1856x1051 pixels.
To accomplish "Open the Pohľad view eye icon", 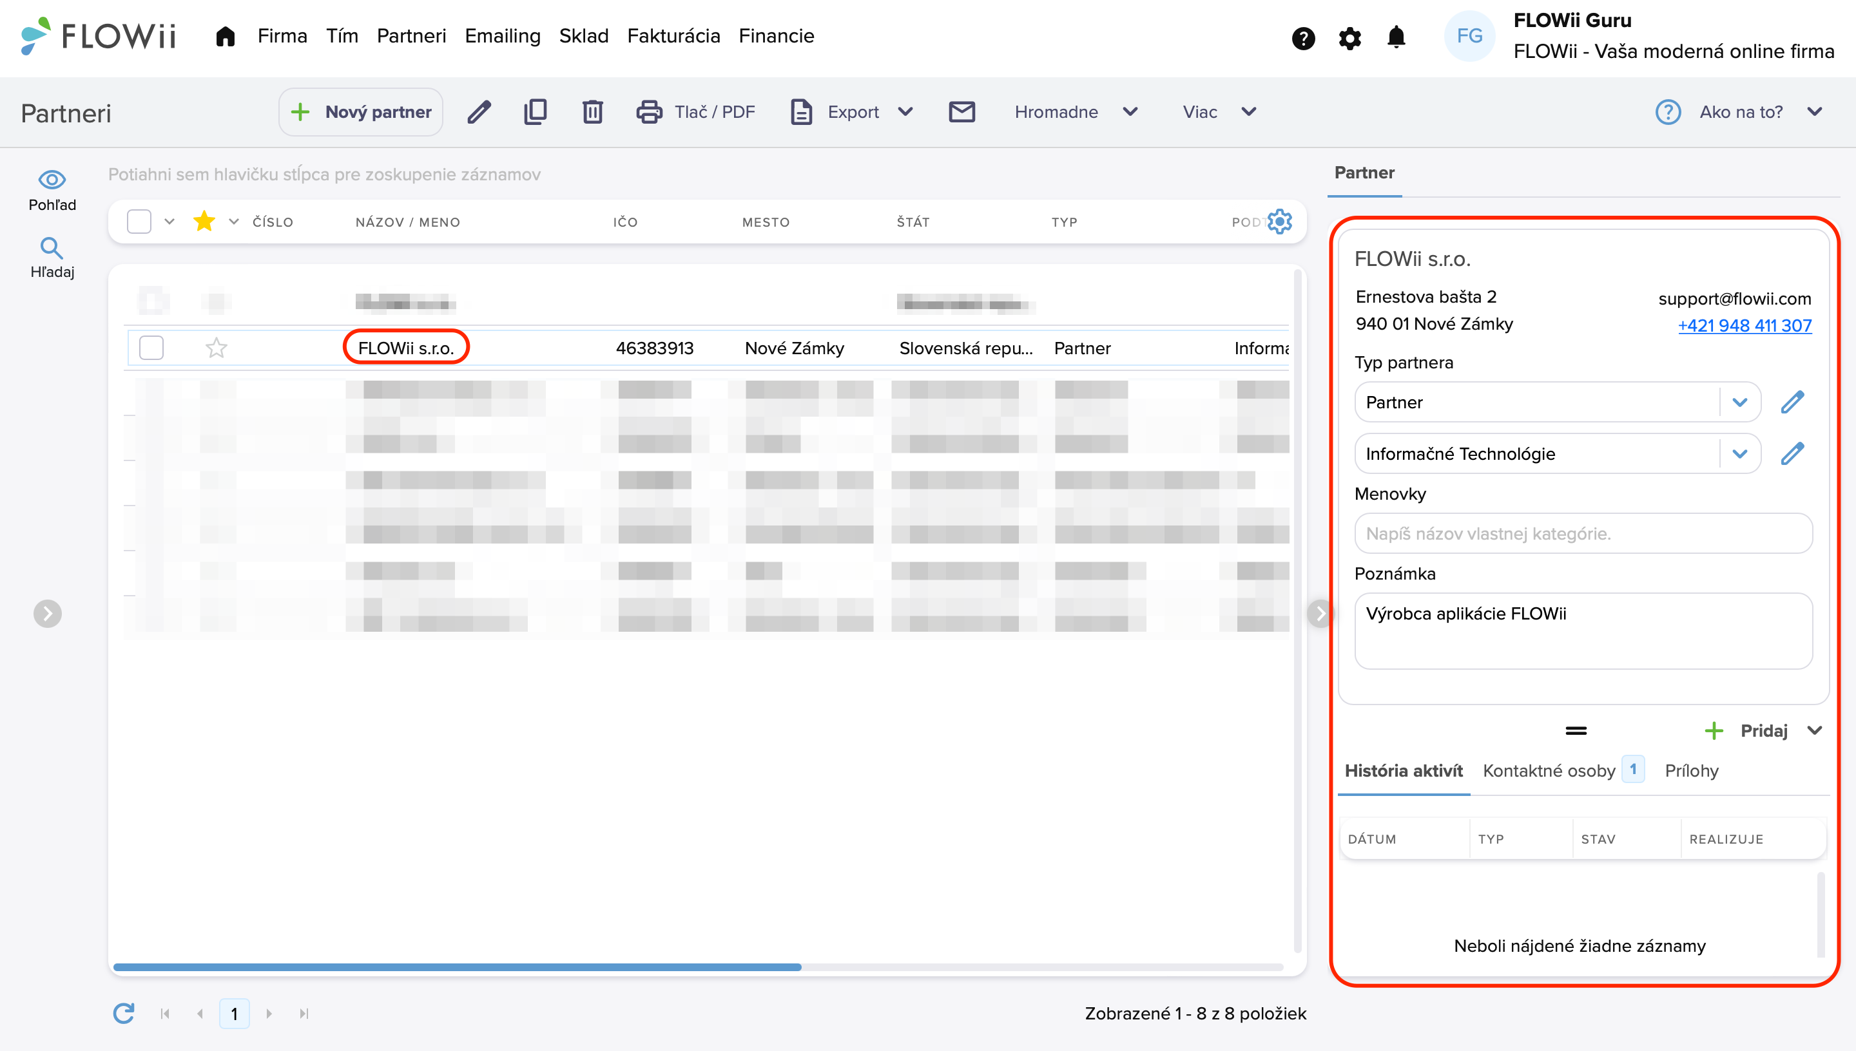I will point(52,179).
